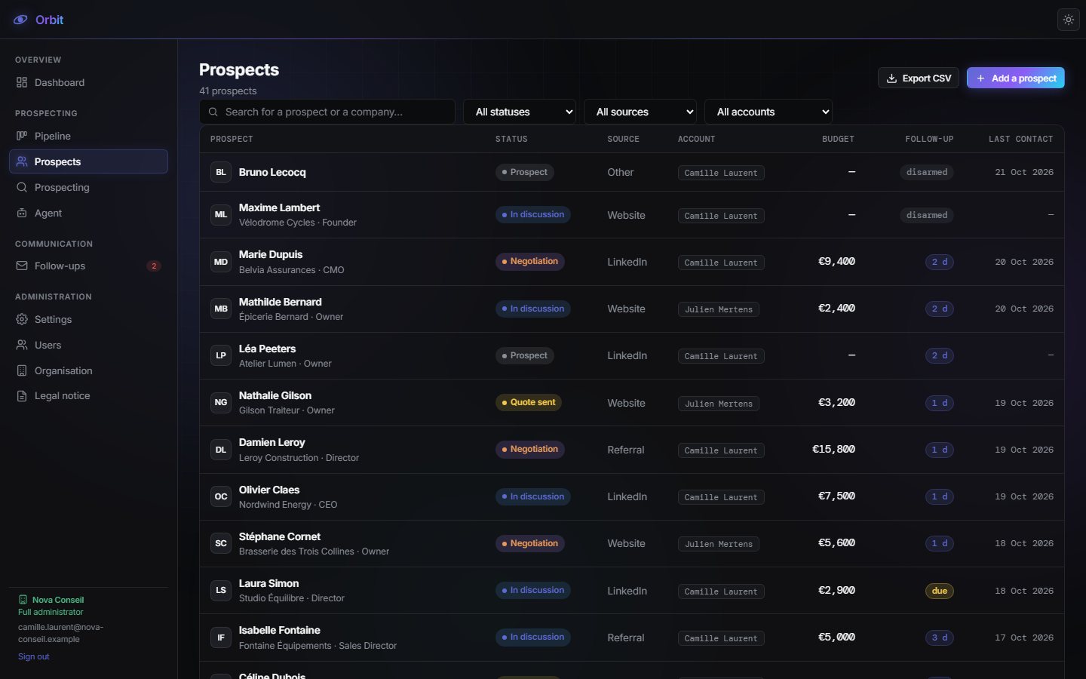Click the download icon on Export CSV
The image size is (1086, 679).
pyautogui.click(x=891, y=78)
